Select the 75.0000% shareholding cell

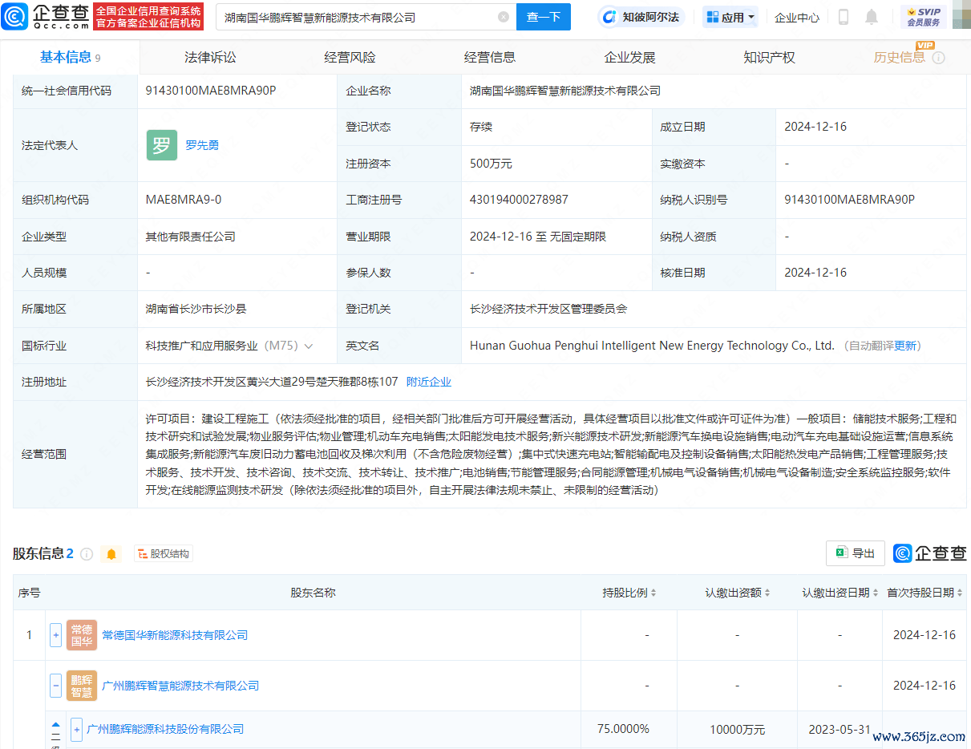coord(623,729)
